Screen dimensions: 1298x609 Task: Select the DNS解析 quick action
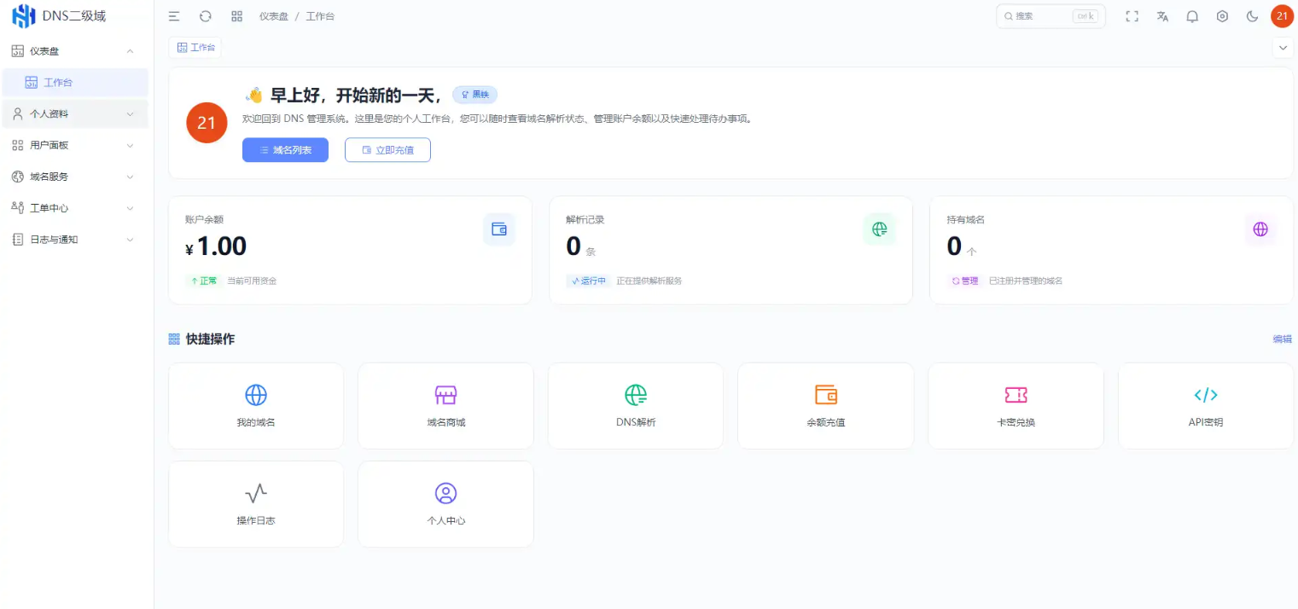pos(635,405)
